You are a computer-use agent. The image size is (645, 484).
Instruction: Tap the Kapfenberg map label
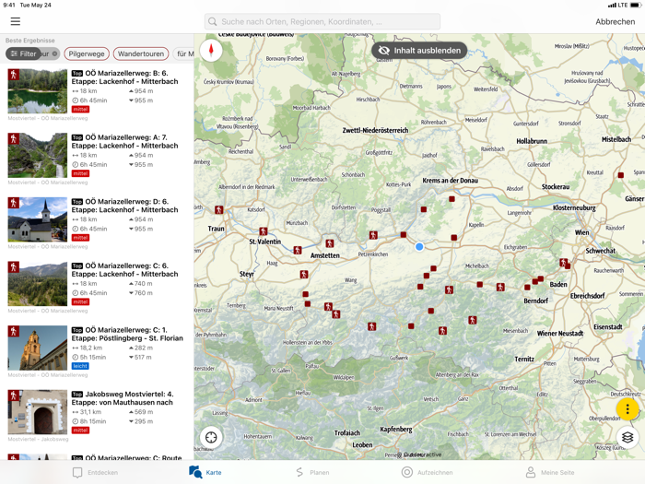click(395, 430)
